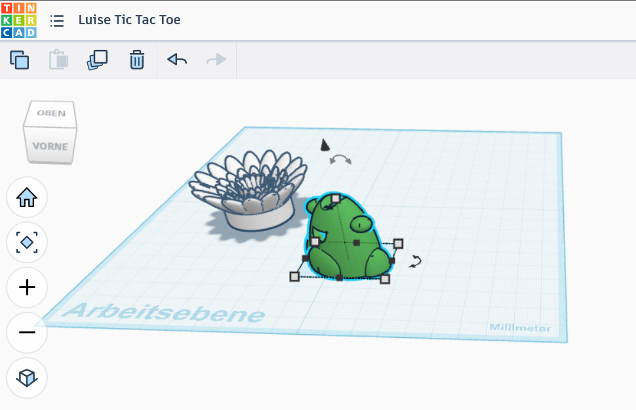Toggle orthographic perspective view cube icon

27,378
